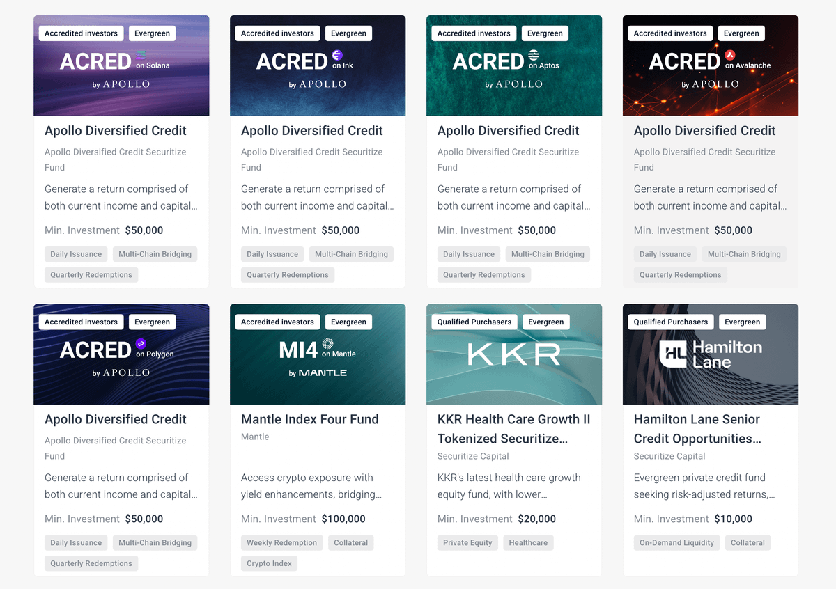Open Apollo Diversified Credit title on Polygon card
The width and height of the screenshot is (836, 589).
tap(116, 419)
